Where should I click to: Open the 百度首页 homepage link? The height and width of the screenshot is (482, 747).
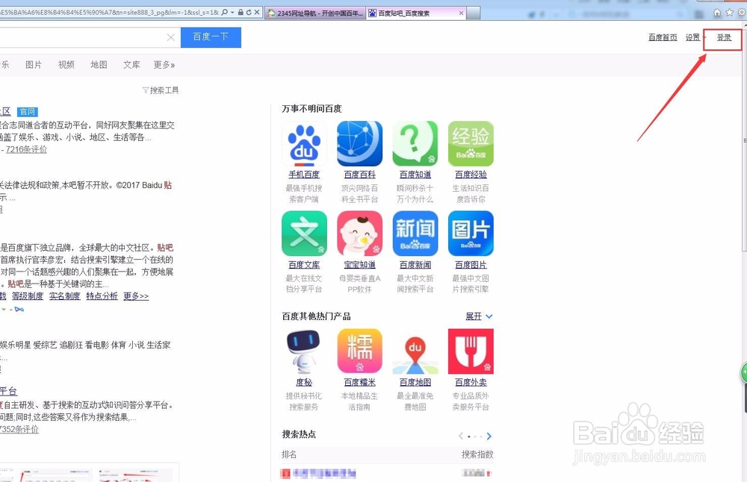661,37
